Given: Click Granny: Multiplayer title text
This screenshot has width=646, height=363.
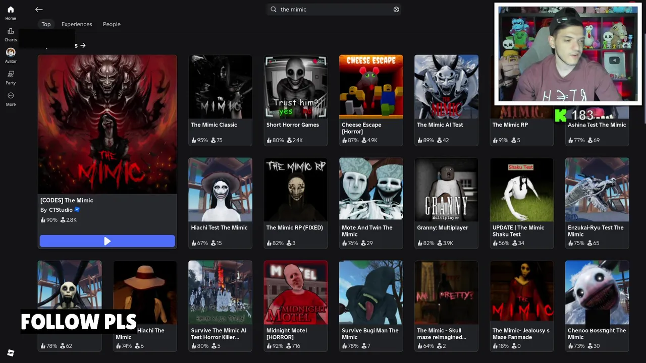Looking at the screenshot, I should (x=443, y=228).
